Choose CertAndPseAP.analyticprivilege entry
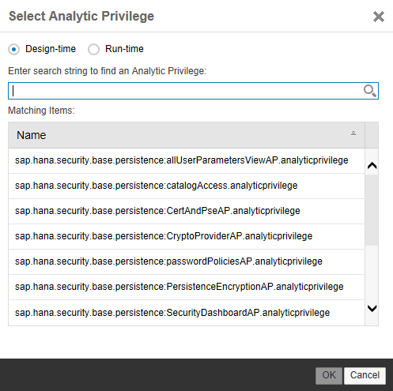This screenshot has height=391, width=393. pyautogui.click(x=187, y=211)
